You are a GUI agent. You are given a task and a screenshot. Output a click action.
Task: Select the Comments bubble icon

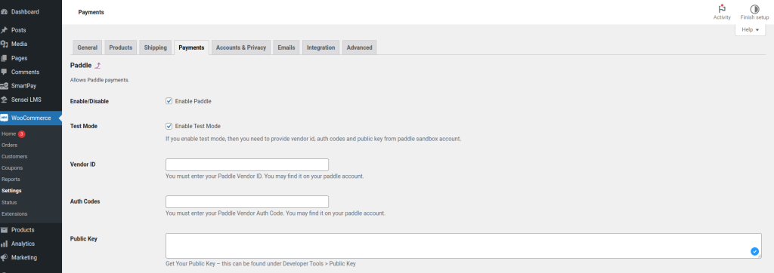(x=5, y=72)
